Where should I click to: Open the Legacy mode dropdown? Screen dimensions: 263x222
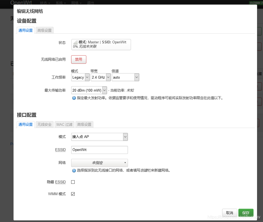tap(80, 77)
